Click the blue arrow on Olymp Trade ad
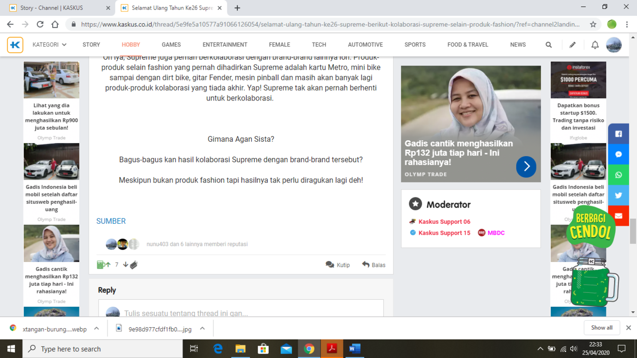Screen dimensions: 637x358 pos(526,167)
